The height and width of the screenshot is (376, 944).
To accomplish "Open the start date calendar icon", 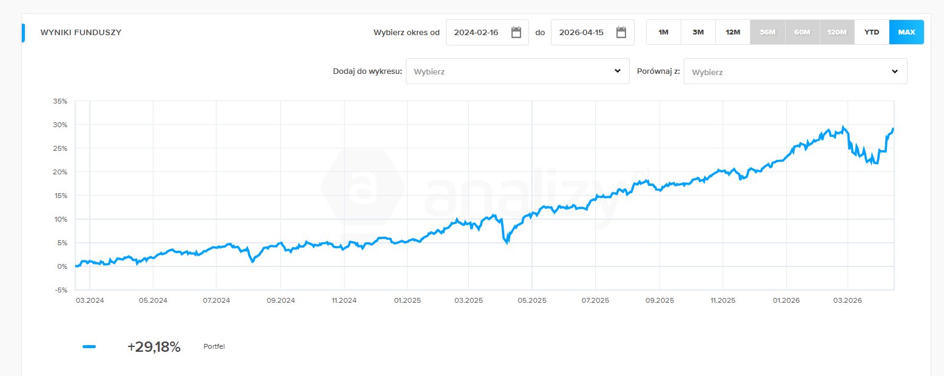I will [516, 33].
